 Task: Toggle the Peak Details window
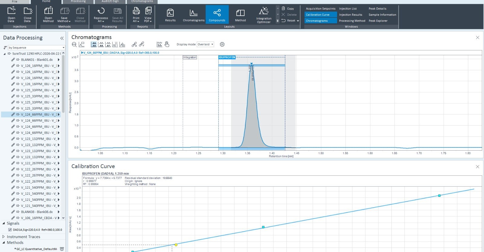tap(378, 8)
